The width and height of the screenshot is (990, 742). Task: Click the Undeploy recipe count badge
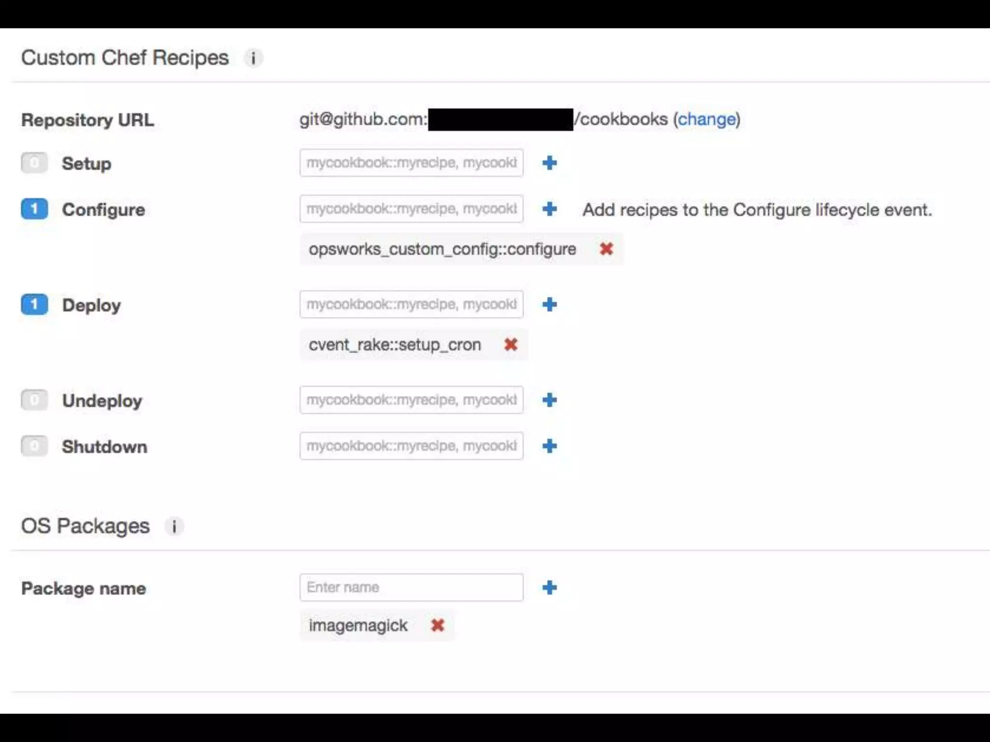tap(34, 400)
